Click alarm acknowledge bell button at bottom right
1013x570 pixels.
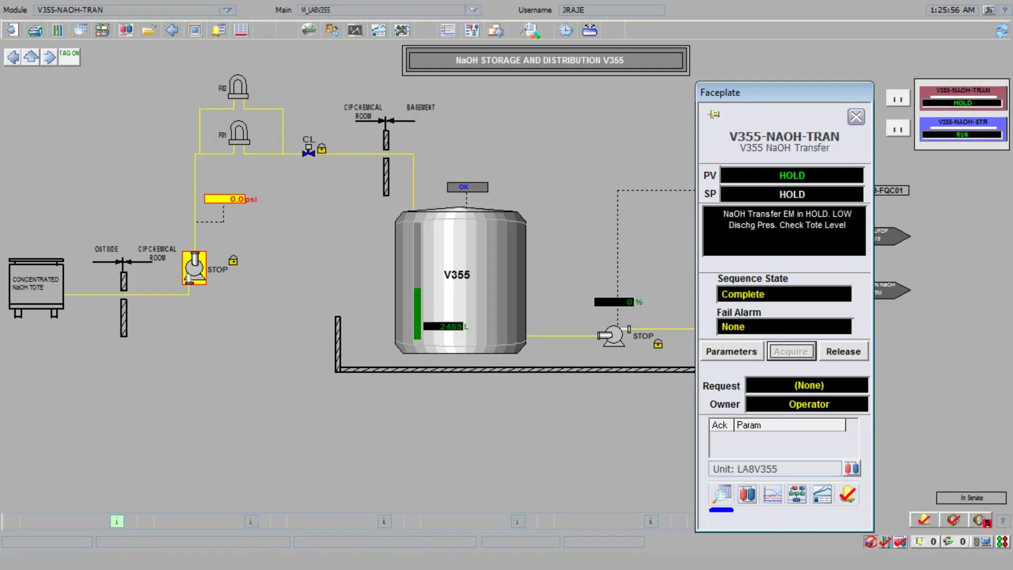[923, 520]
